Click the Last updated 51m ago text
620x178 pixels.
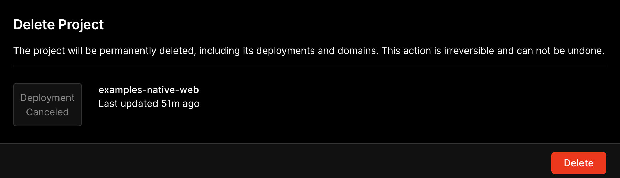(149, 103)
